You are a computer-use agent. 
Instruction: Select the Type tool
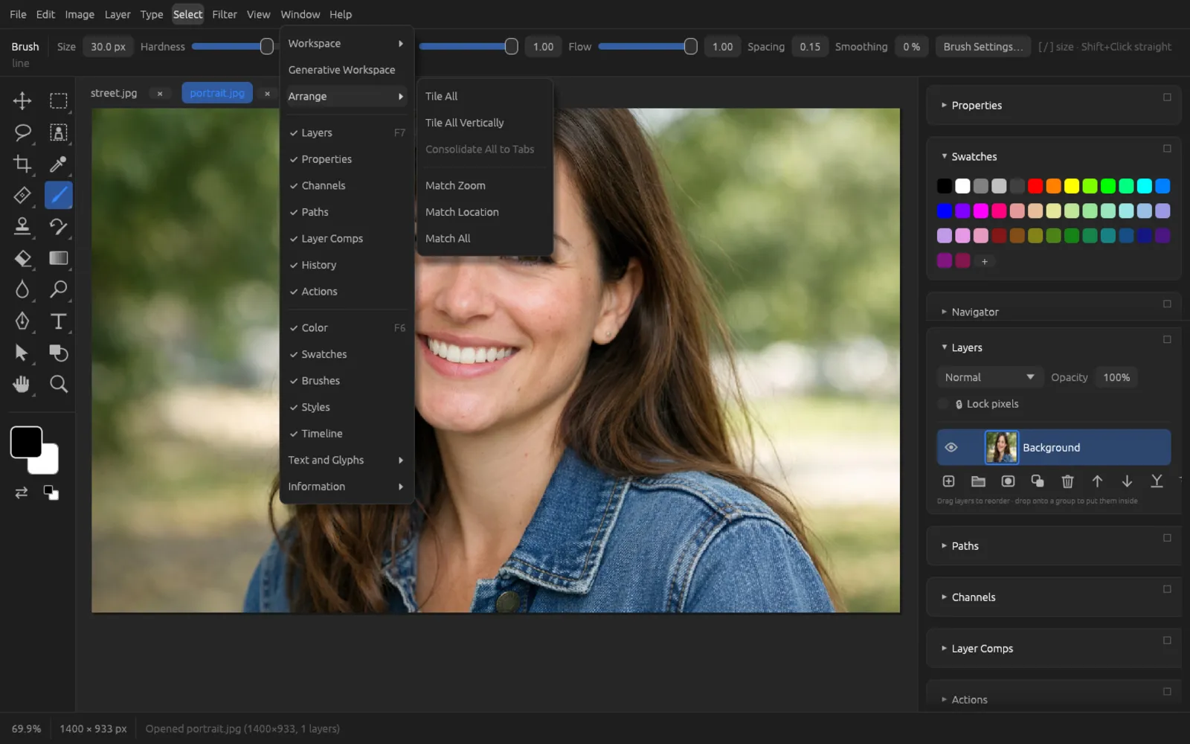[58, 321]
